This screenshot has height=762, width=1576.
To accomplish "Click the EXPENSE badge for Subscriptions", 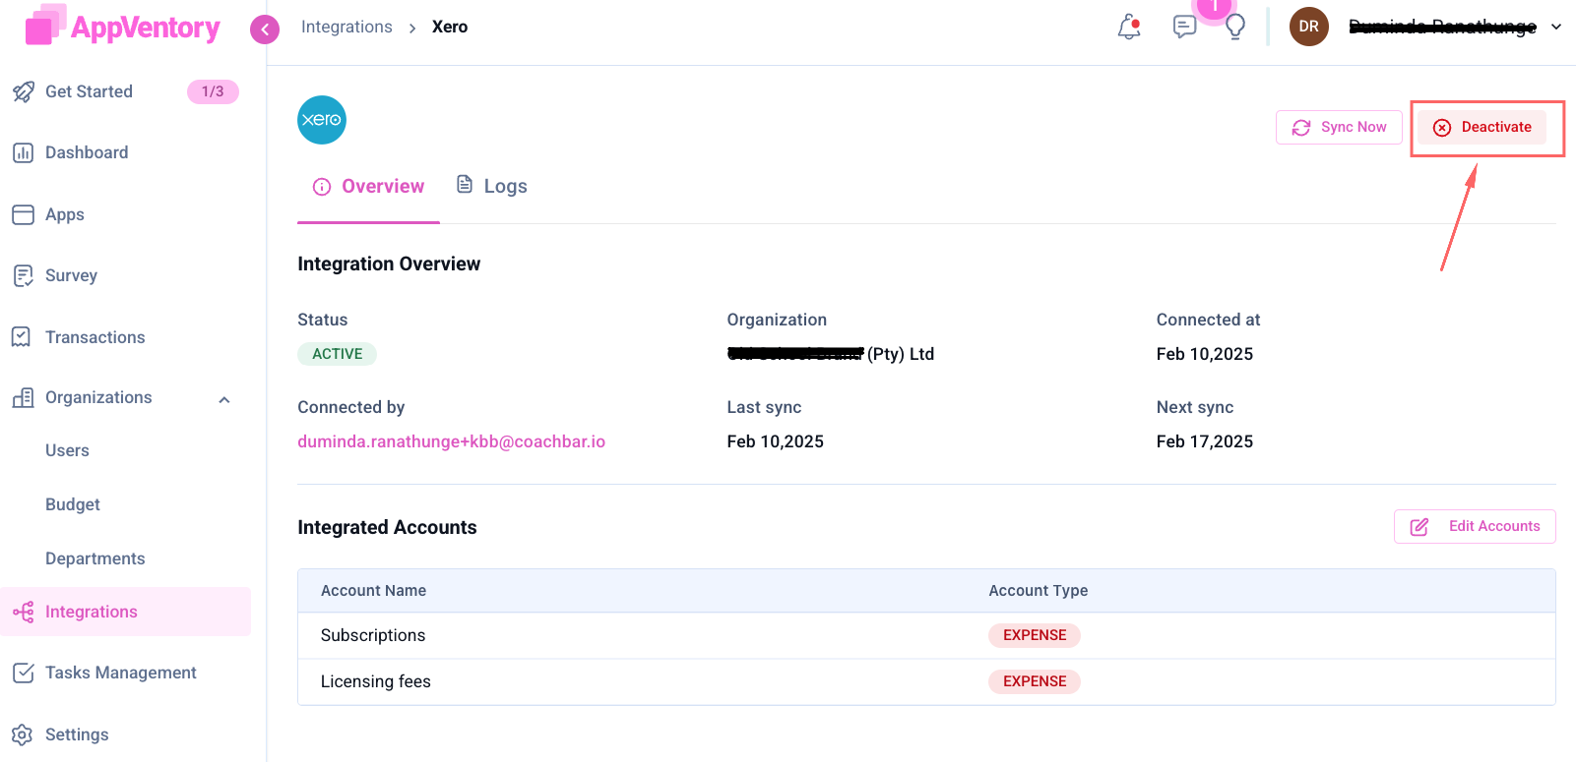I will (1035, 635).
